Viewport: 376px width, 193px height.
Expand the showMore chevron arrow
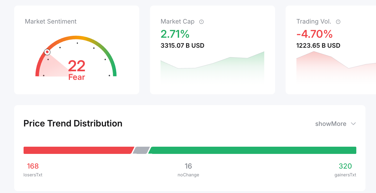[353, 124]
